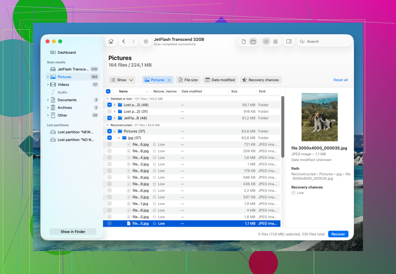Image resolution: width=396 pixels, height=274 pixels.
Task: Click the Recover button
Action: point(338,234)
